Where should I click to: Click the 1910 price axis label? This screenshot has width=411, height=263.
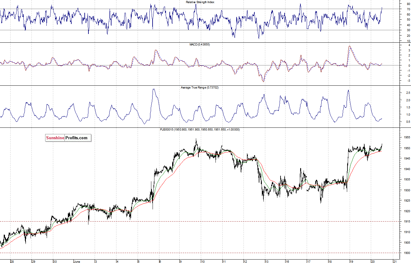tap(407, 232)
